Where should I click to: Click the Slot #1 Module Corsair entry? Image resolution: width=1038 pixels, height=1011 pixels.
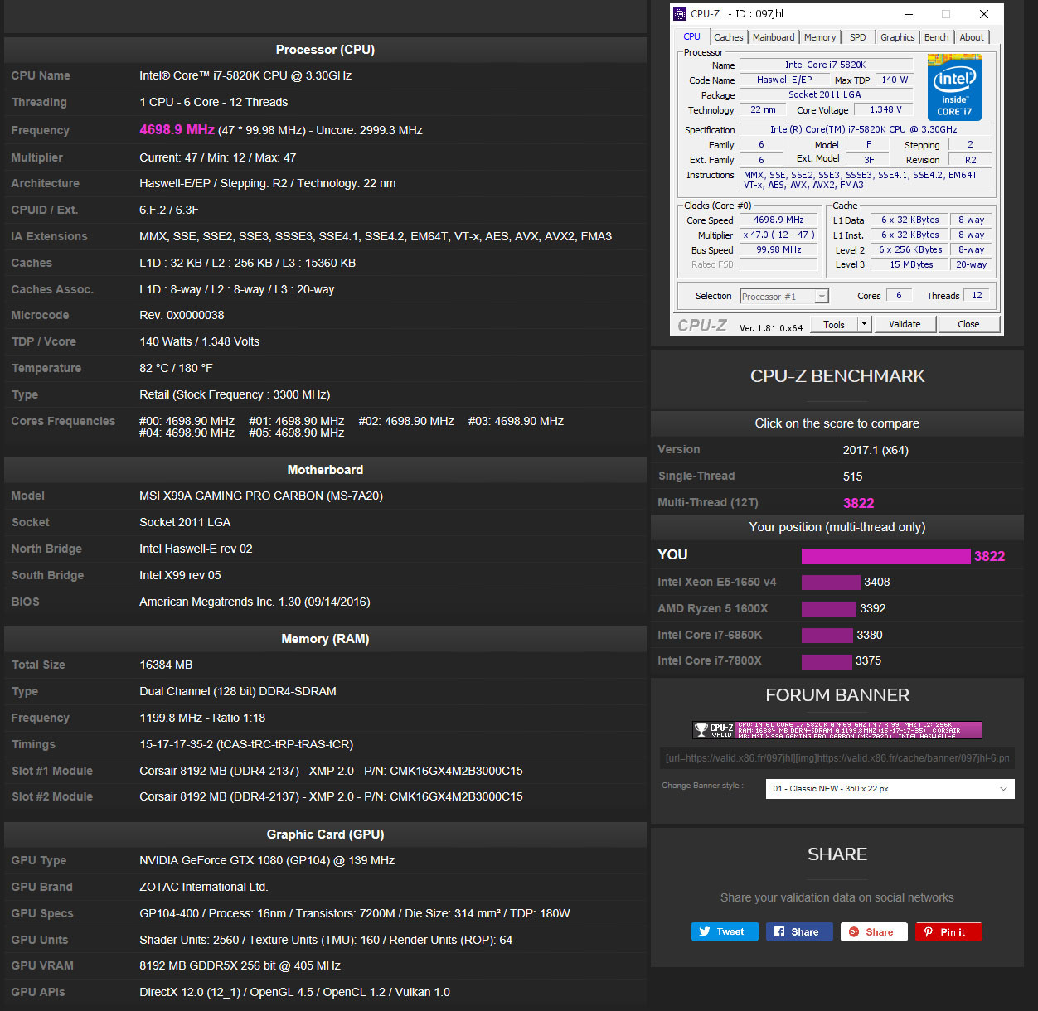coord(331,771)
